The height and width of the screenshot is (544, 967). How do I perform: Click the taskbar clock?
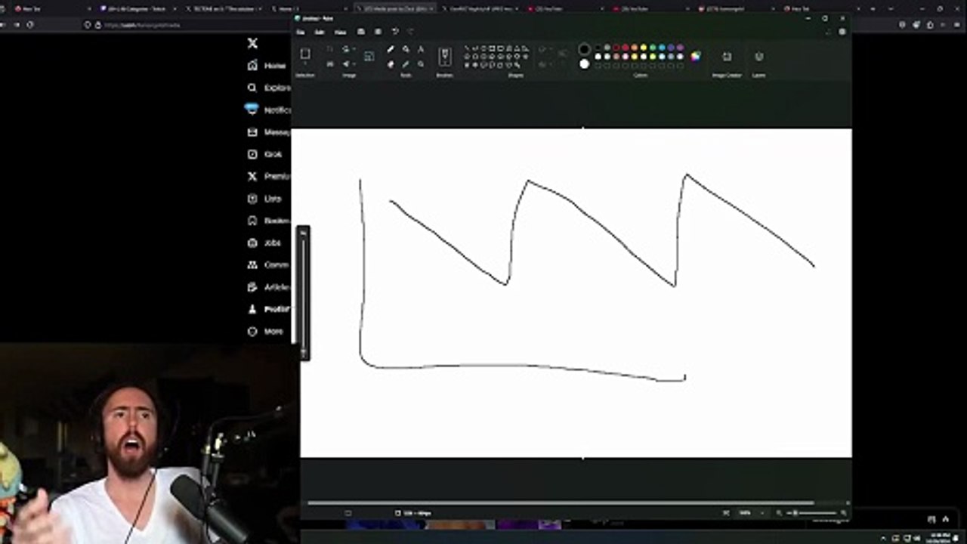(938, 538)
